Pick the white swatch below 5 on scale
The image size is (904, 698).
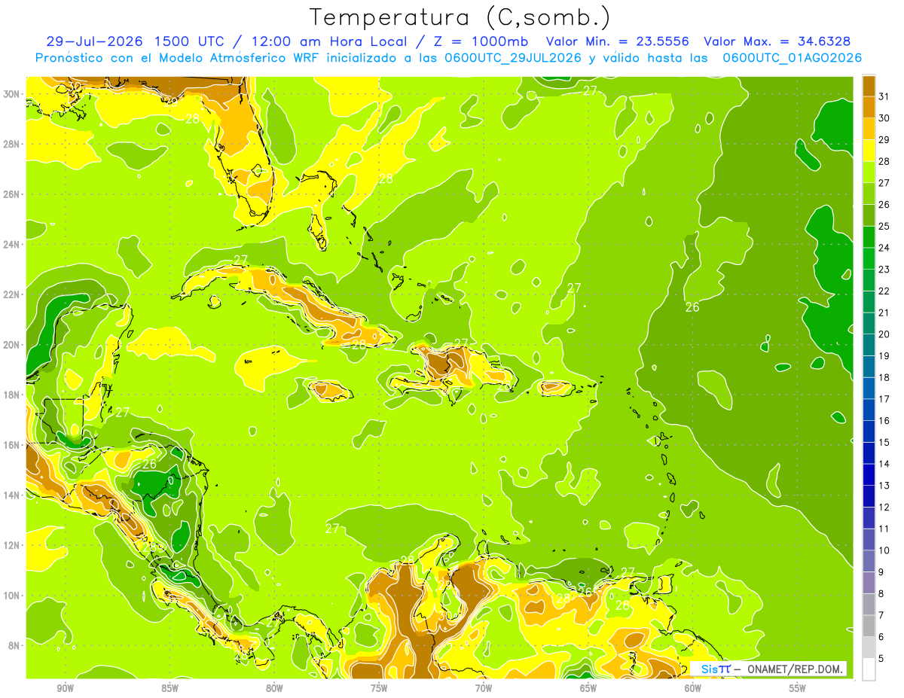pos(869,669)
